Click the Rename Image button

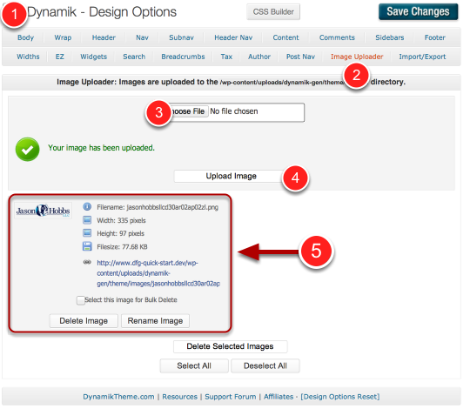click(x=155, y=321)
